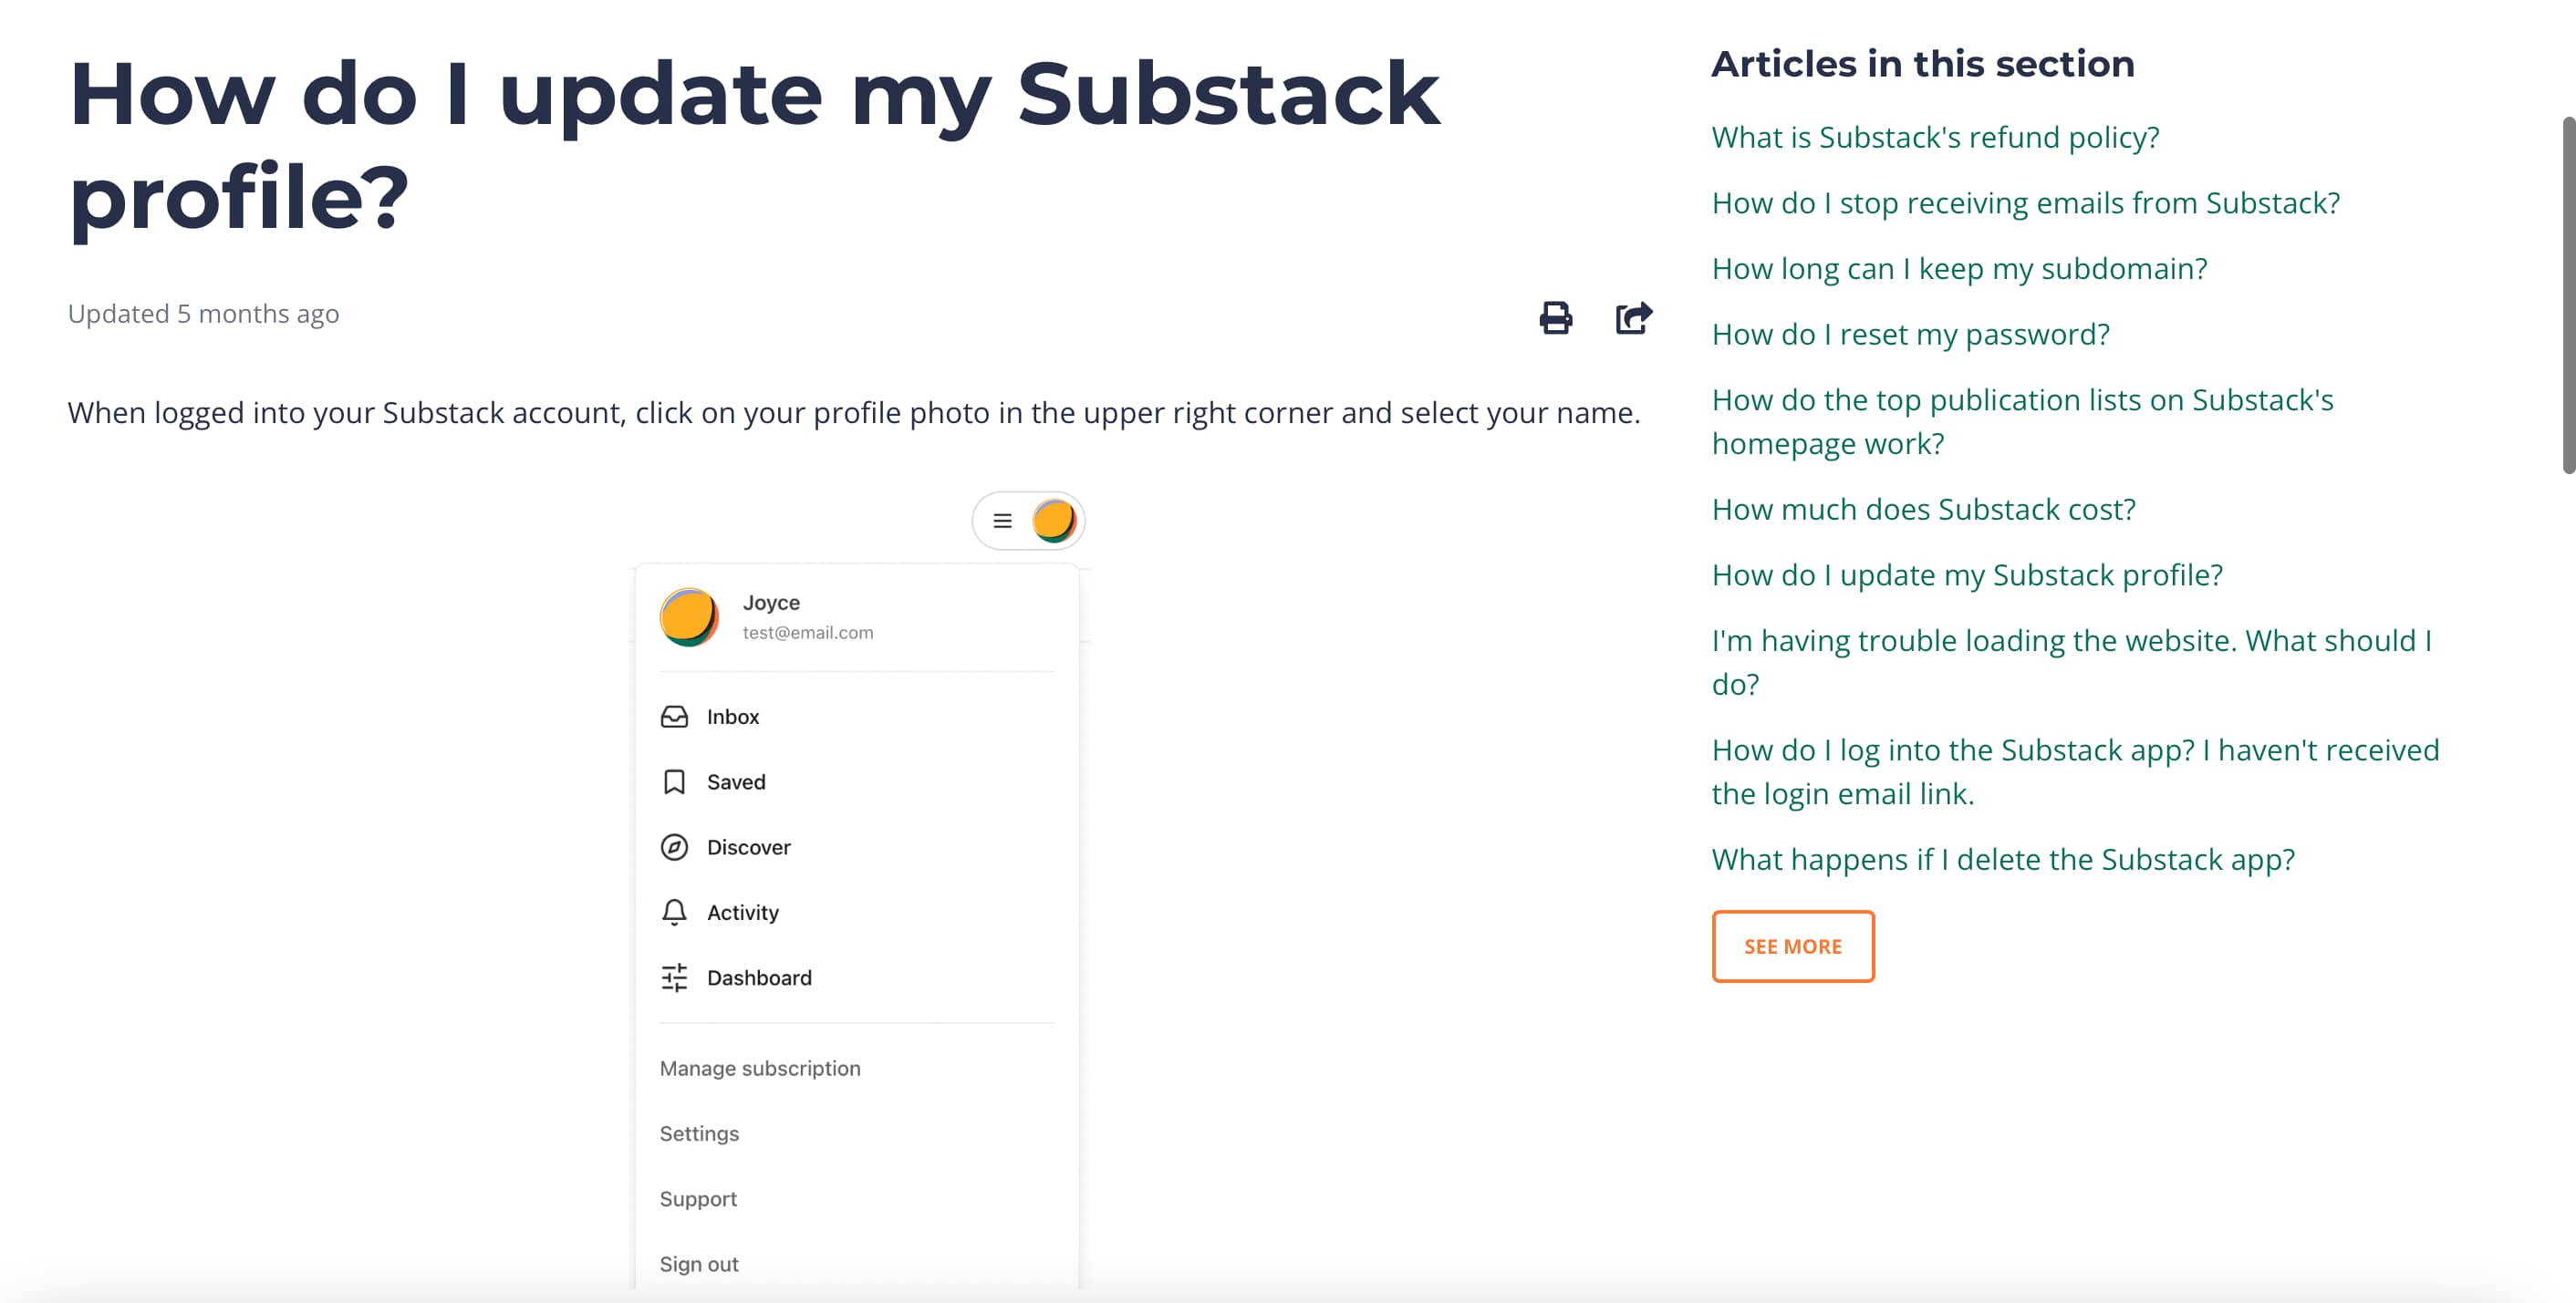The height and width of the screenshot is (1303, 2576).
Task: Open the refund policy article
Action: tap(1934, 137)
